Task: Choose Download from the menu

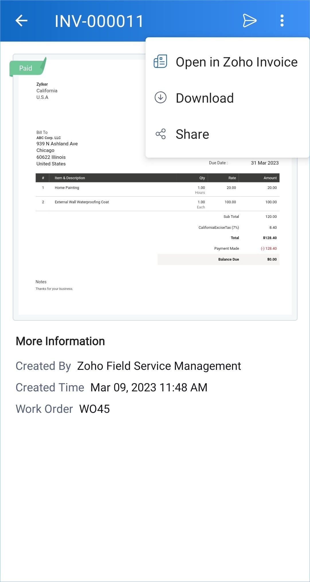Action: (x=205, y=98)
